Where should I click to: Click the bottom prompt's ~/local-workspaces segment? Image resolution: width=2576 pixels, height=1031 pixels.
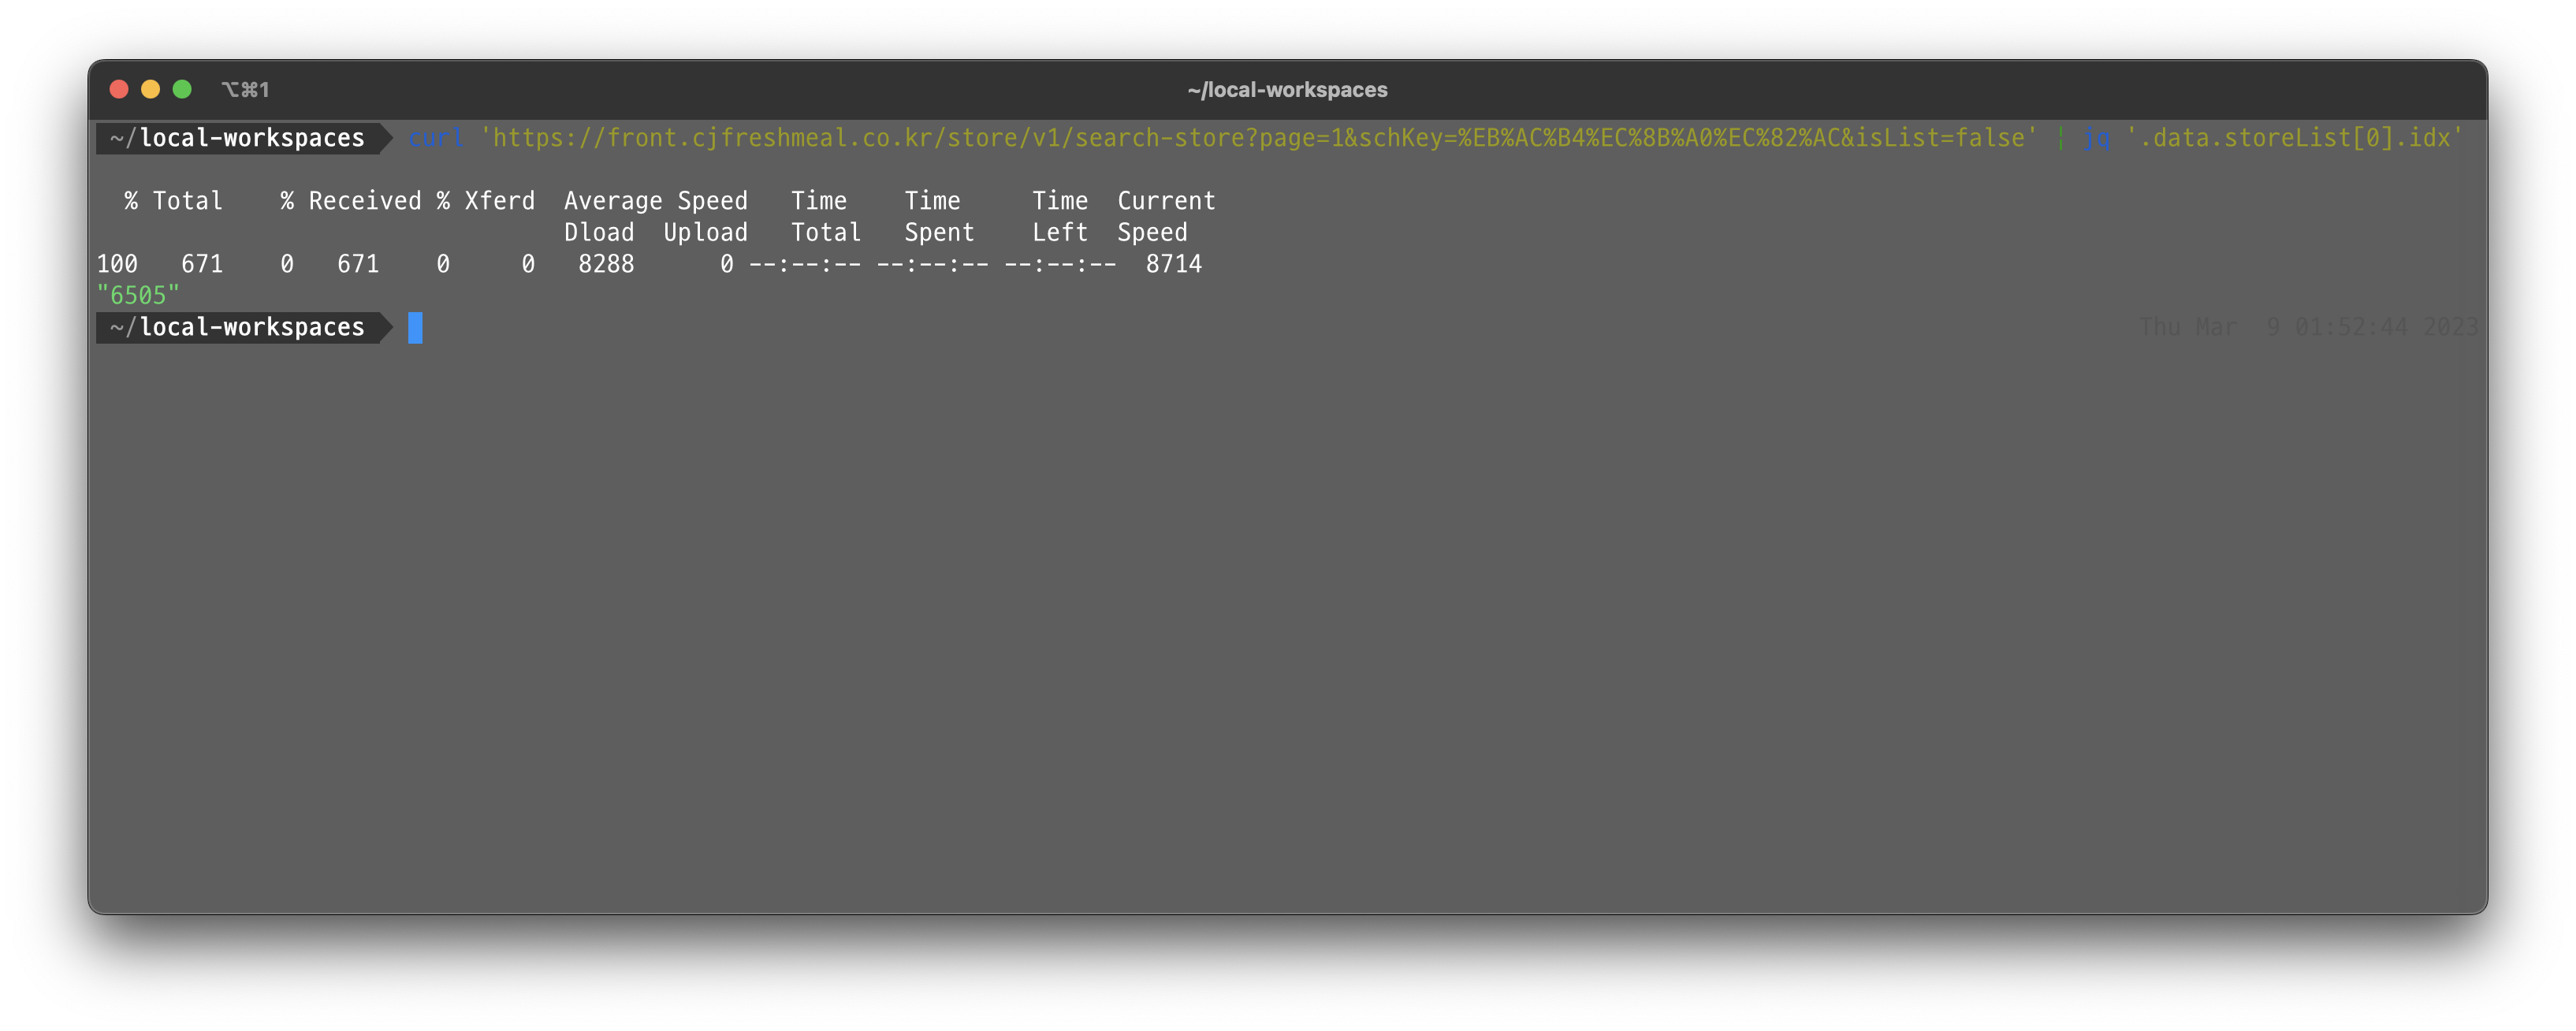[238, 327]
